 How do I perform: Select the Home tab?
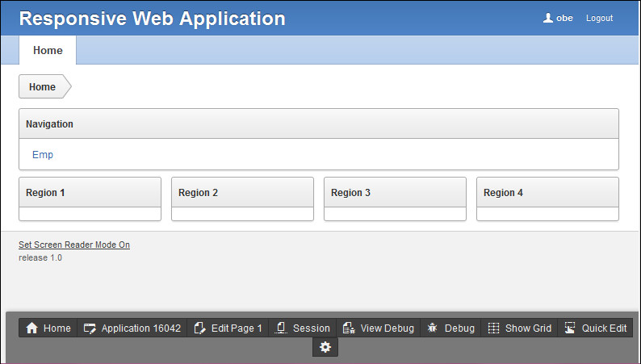point(48,50)
